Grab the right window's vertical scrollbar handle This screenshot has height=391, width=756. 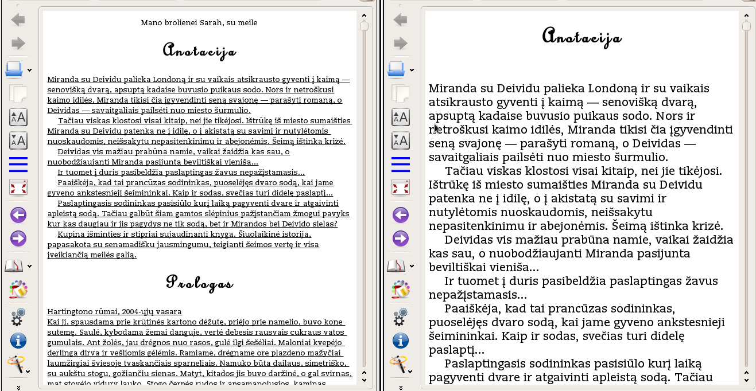coord(746,26)
